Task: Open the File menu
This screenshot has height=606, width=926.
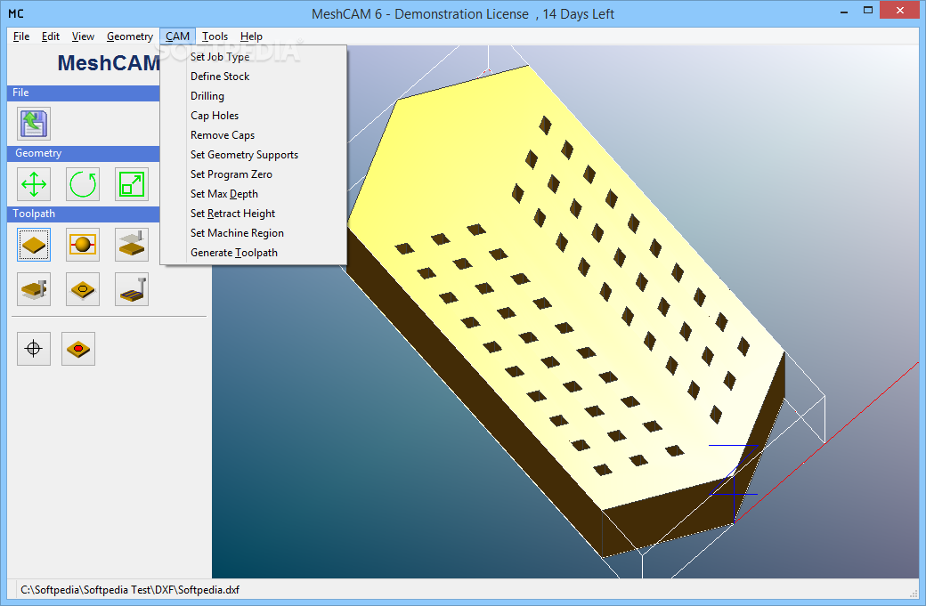Action: (21, 36)
